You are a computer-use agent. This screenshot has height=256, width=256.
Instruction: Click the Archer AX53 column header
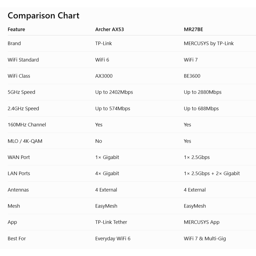(110, 29)
